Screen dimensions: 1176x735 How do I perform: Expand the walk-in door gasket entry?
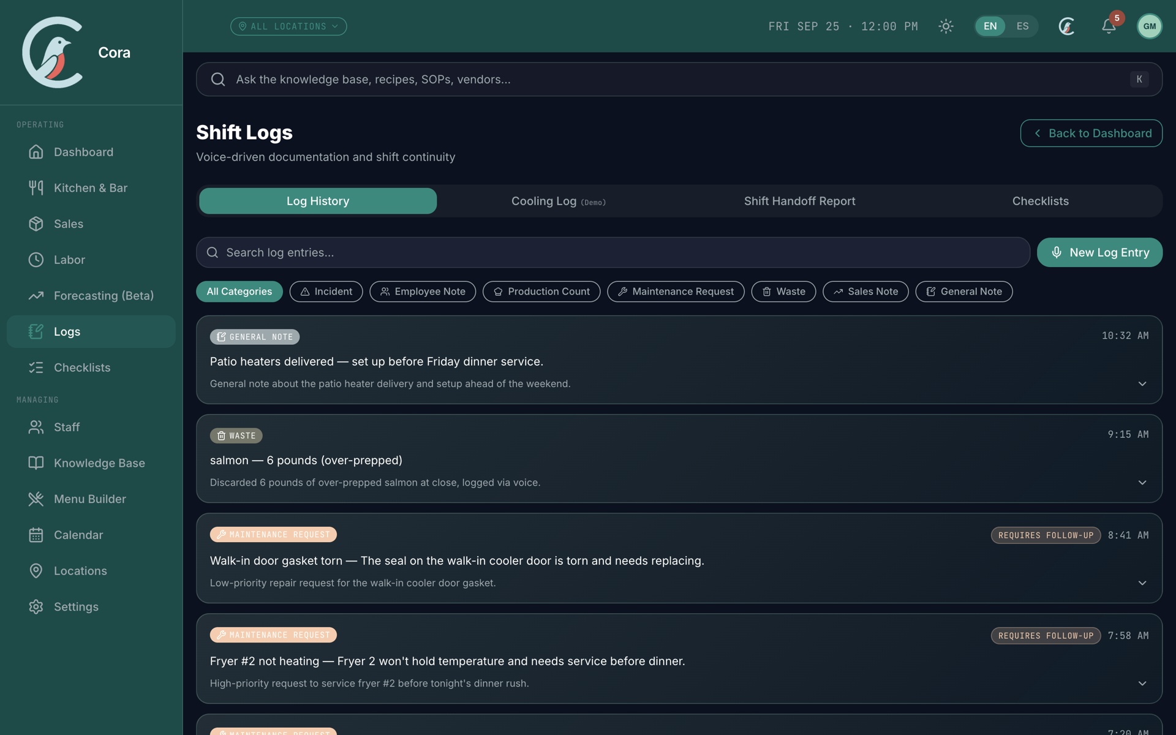pos(1142,583)
